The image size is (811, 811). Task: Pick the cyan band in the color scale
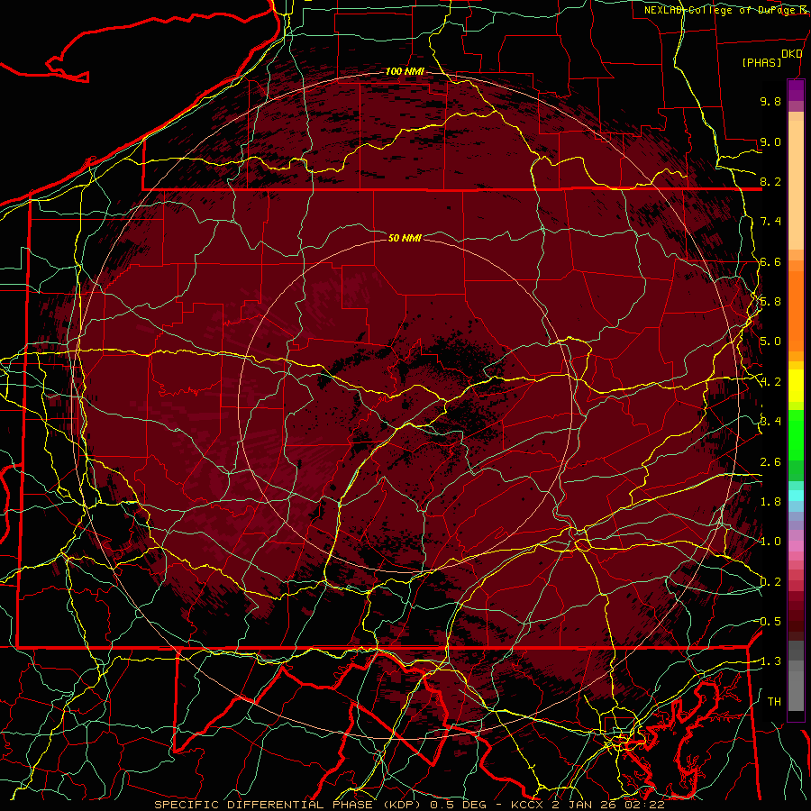click(x=796, y=496)
